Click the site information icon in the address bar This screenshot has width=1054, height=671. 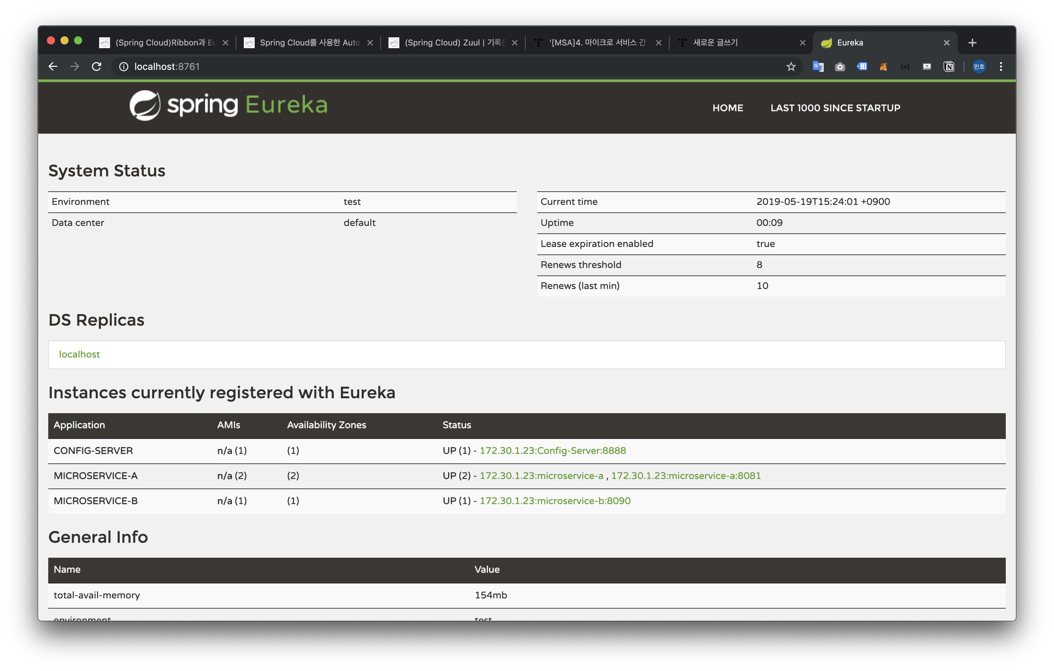(x=124, y=66)
